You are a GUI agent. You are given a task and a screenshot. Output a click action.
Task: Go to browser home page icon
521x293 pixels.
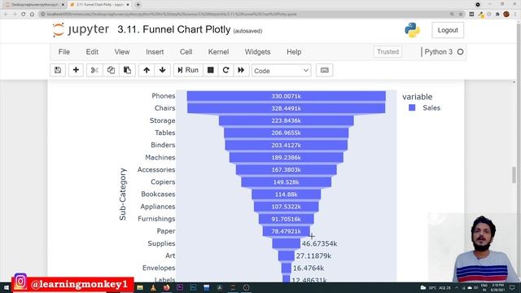click(33, 15)
